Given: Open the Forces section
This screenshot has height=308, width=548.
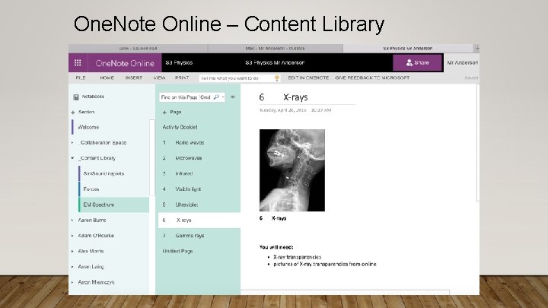Looking at the screenshot, I should click(91, 189).
